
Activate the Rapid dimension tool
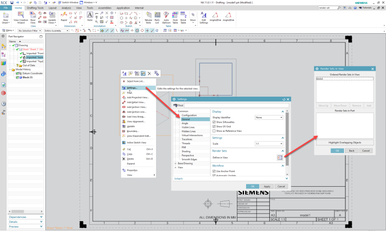64,17
